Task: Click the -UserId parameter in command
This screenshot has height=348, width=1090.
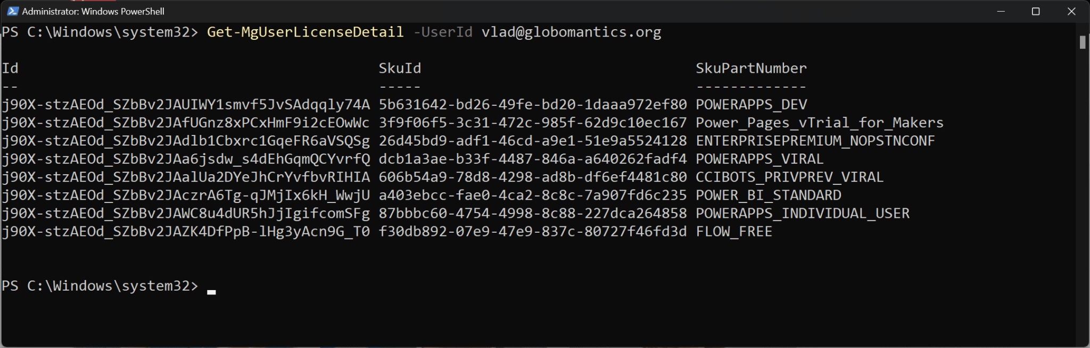Action: [x=443, y=32]
